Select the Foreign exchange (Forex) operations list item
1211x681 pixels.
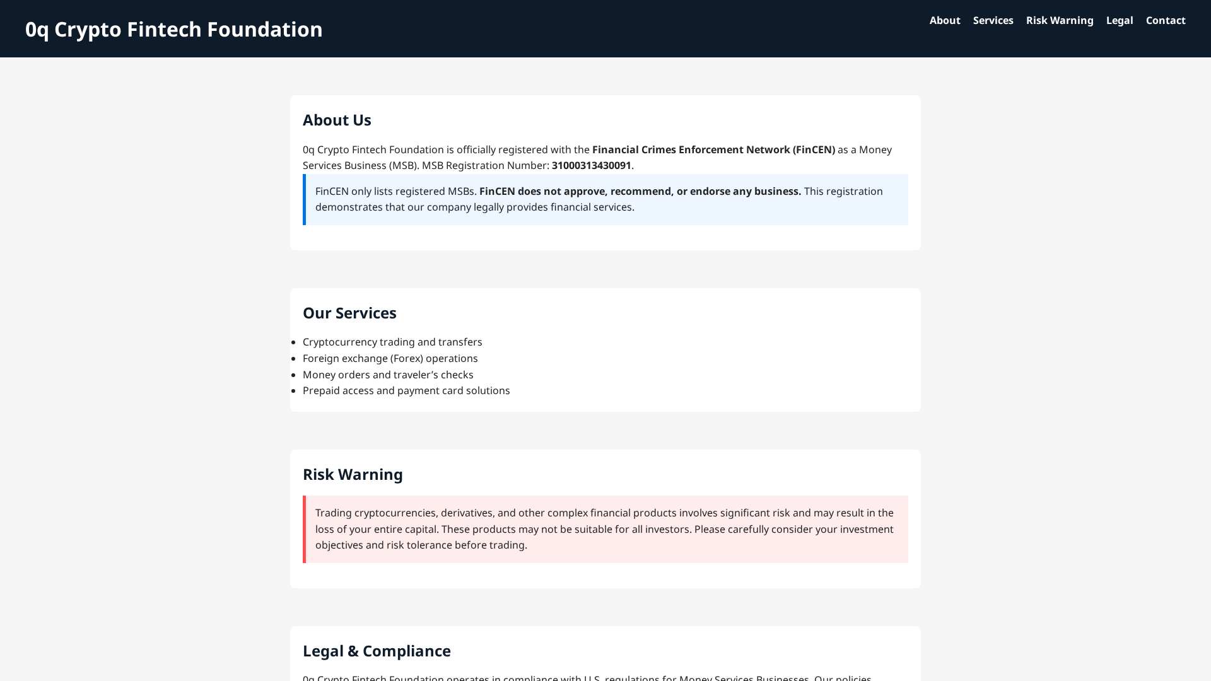coord(390,358)
